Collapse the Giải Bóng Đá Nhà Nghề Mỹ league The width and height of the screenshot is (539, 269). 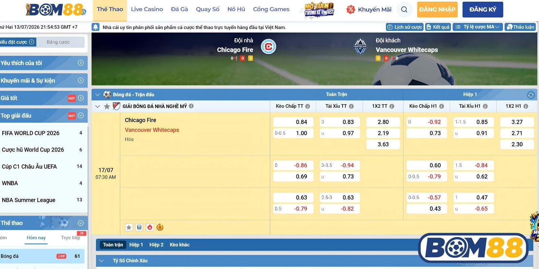(97, 107)
